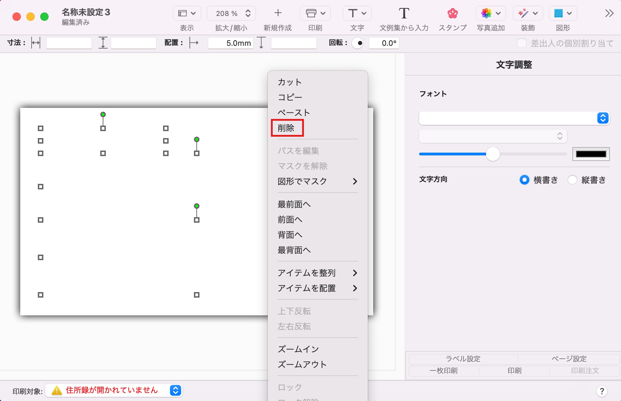The height and width of the screenshot is (401, 621).
Task: Open the black text color swatch
Action: pyautogui.click(x=591, y=154)
